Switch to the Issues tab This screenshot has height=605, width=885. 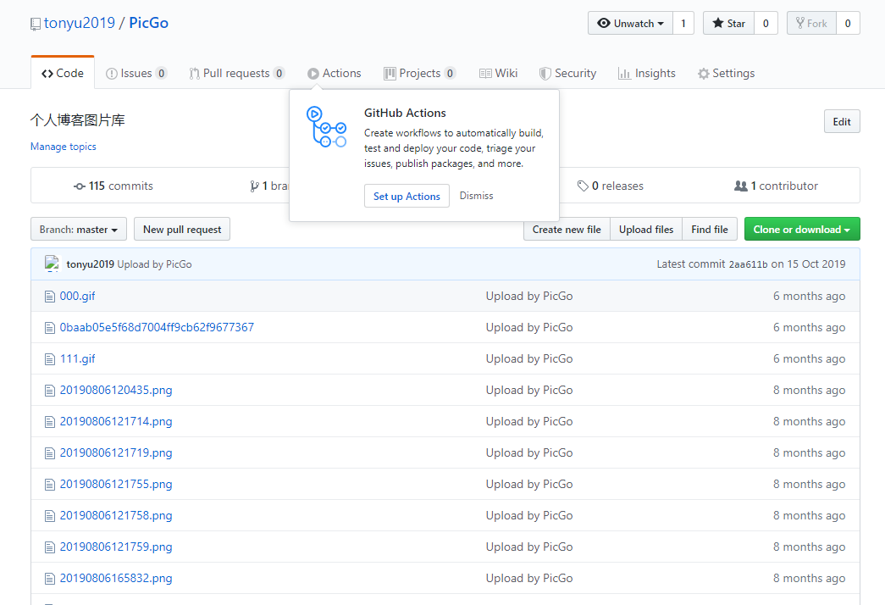pyautogui.click(x=136, y=74)
